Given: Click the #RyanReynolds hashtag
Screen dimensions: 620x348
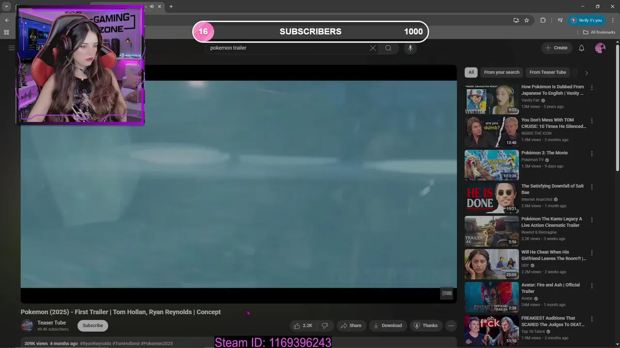Looking at the screenshot, I should pyautogui.click(x=95, y=344).
